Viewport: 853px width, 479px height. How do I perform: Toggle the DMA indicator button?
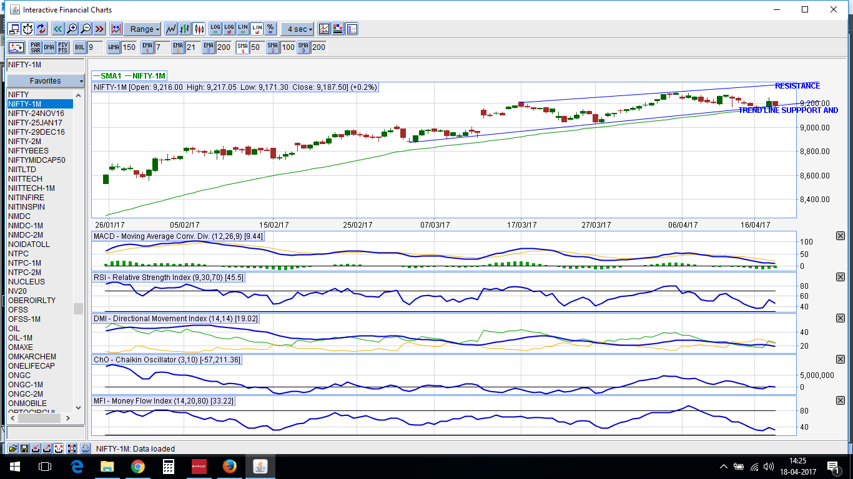(49, 47)
